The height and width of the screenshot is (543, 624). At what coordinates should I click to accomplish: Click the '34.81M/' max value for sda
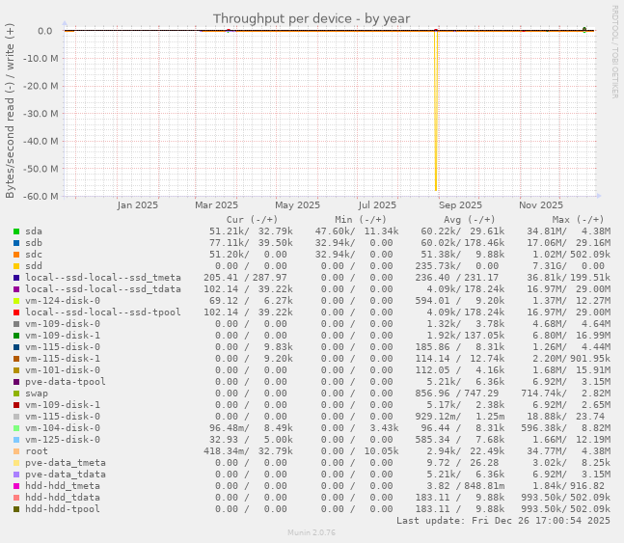(547, 231)
